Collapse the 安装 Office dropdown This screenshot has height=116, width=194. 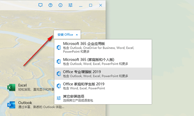pyautogui.click(x=67, y=35)
